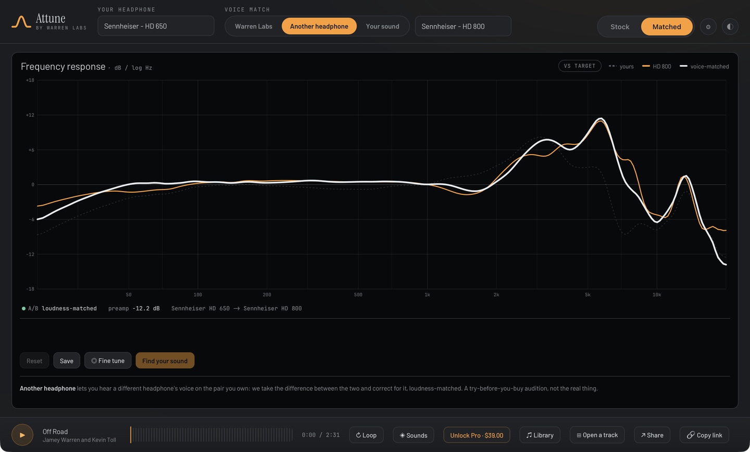Toggle the light/dark theme half-circle icon
This screenshot has height=452, width=750.
(x=730, y=27)
